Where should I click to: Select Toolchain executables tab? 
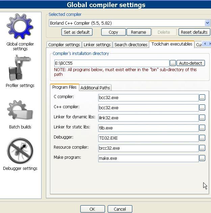[172, 44]
